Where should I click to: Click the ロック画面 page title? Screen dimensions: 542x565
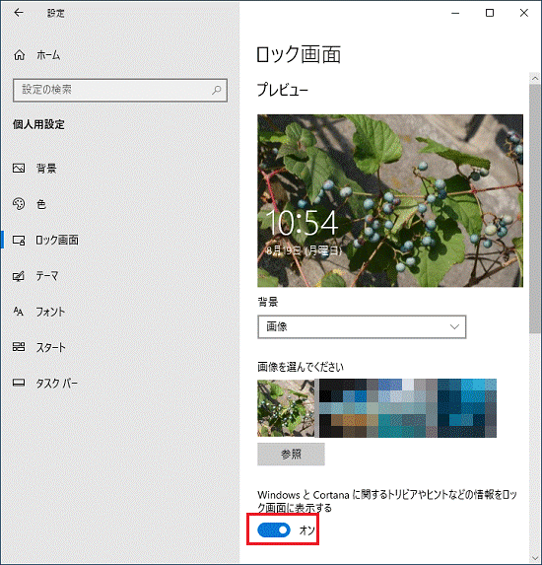[x=299, y=54]
